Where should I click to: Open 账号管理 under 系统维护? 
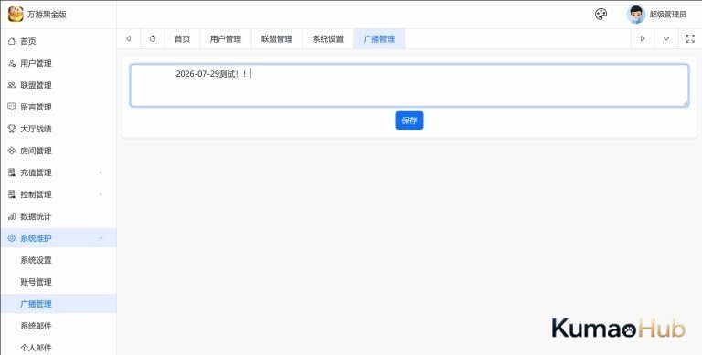coord(58,282)
